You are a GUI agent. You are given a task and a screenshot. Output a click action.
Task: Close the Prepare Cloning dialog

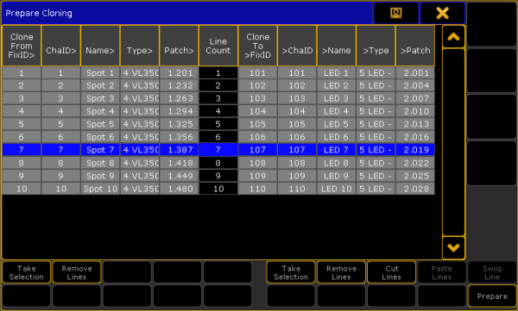coord(442,13)
